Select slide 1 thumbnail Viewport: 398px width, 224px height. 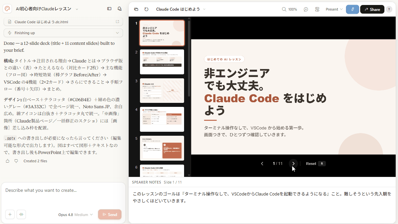point(162,33)
